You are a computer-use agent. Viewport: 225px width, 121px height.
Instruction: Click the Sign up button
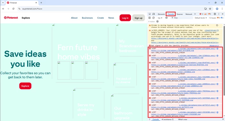(x=138, y=18)
